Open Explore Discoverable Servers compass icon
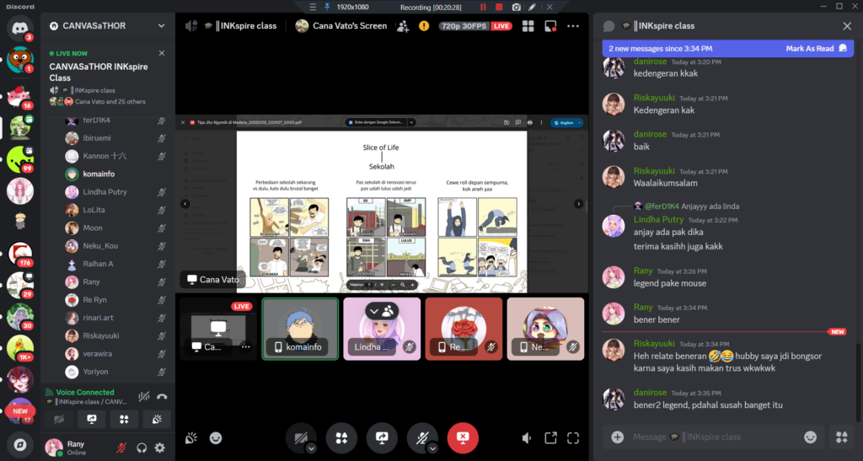The height and width of the screenshot is (461, 863). [x=20, y=444]
